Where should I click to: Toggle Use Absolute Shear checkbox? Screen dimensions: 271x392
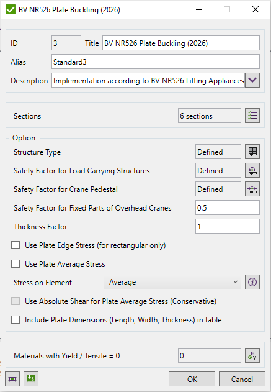click(16, 301)
